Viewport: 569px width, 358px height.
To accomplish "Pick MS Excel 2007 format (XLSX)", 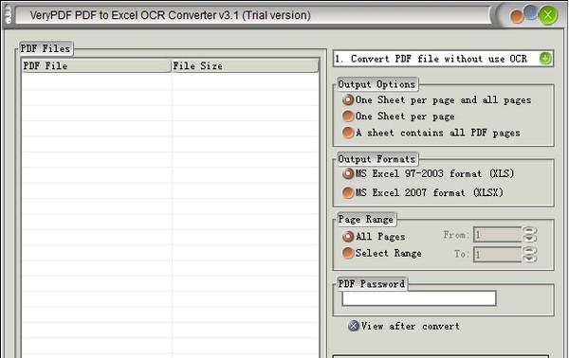I will tap(423, 192).
